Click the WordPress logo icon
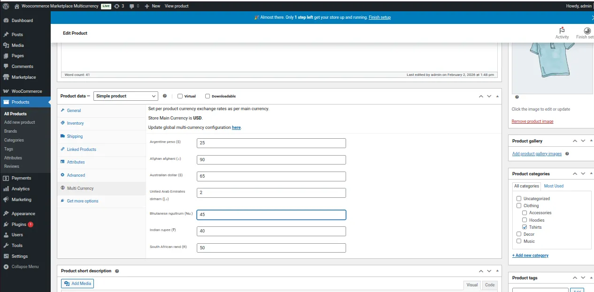 tap(6, 6)
